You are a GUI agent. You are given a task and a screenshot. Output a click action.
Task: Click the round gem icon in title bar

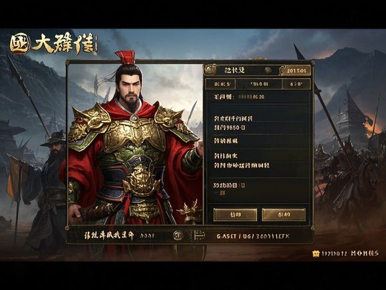pyautogui.click(x=268, y=71)
